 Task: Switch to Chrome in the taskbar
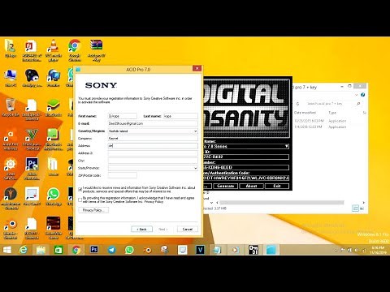point(76,250)
